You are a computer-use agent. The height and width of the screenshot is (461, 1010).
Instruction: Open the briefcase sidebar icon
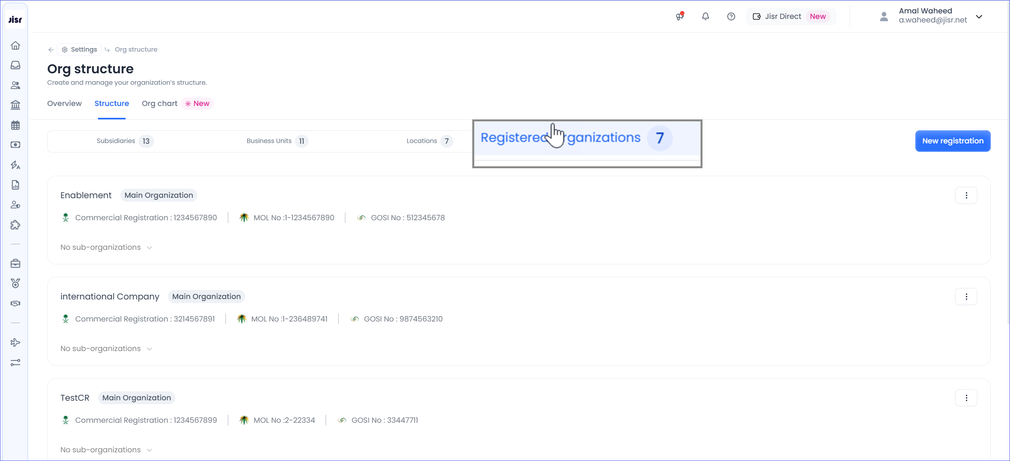(15, 264)
